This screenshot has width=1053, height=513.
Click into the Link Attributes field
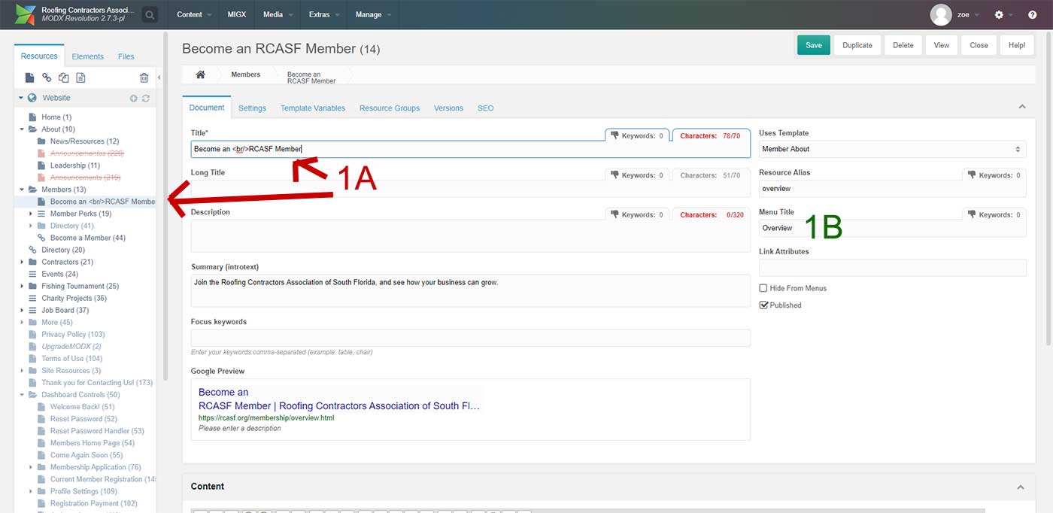tap(892, 267)
